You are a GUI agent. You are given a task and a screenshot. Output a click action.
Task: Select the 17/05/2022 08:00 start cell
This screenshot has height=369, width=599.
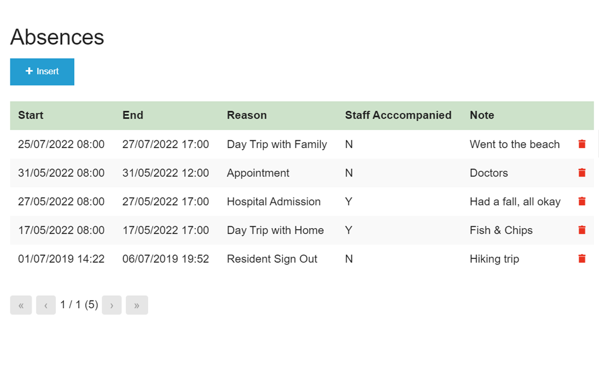click(x=61, y=230)
